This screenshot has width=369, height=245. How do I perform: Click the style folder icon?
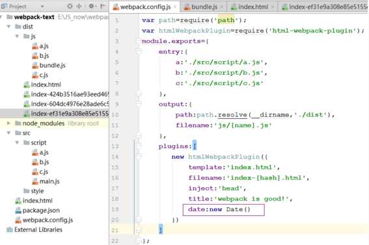coord(27,191)
